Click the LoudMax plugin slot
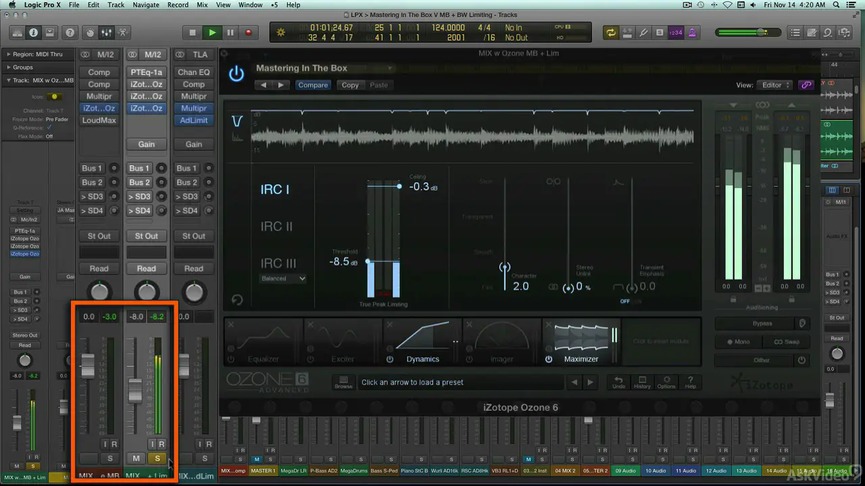 [99, 120]
